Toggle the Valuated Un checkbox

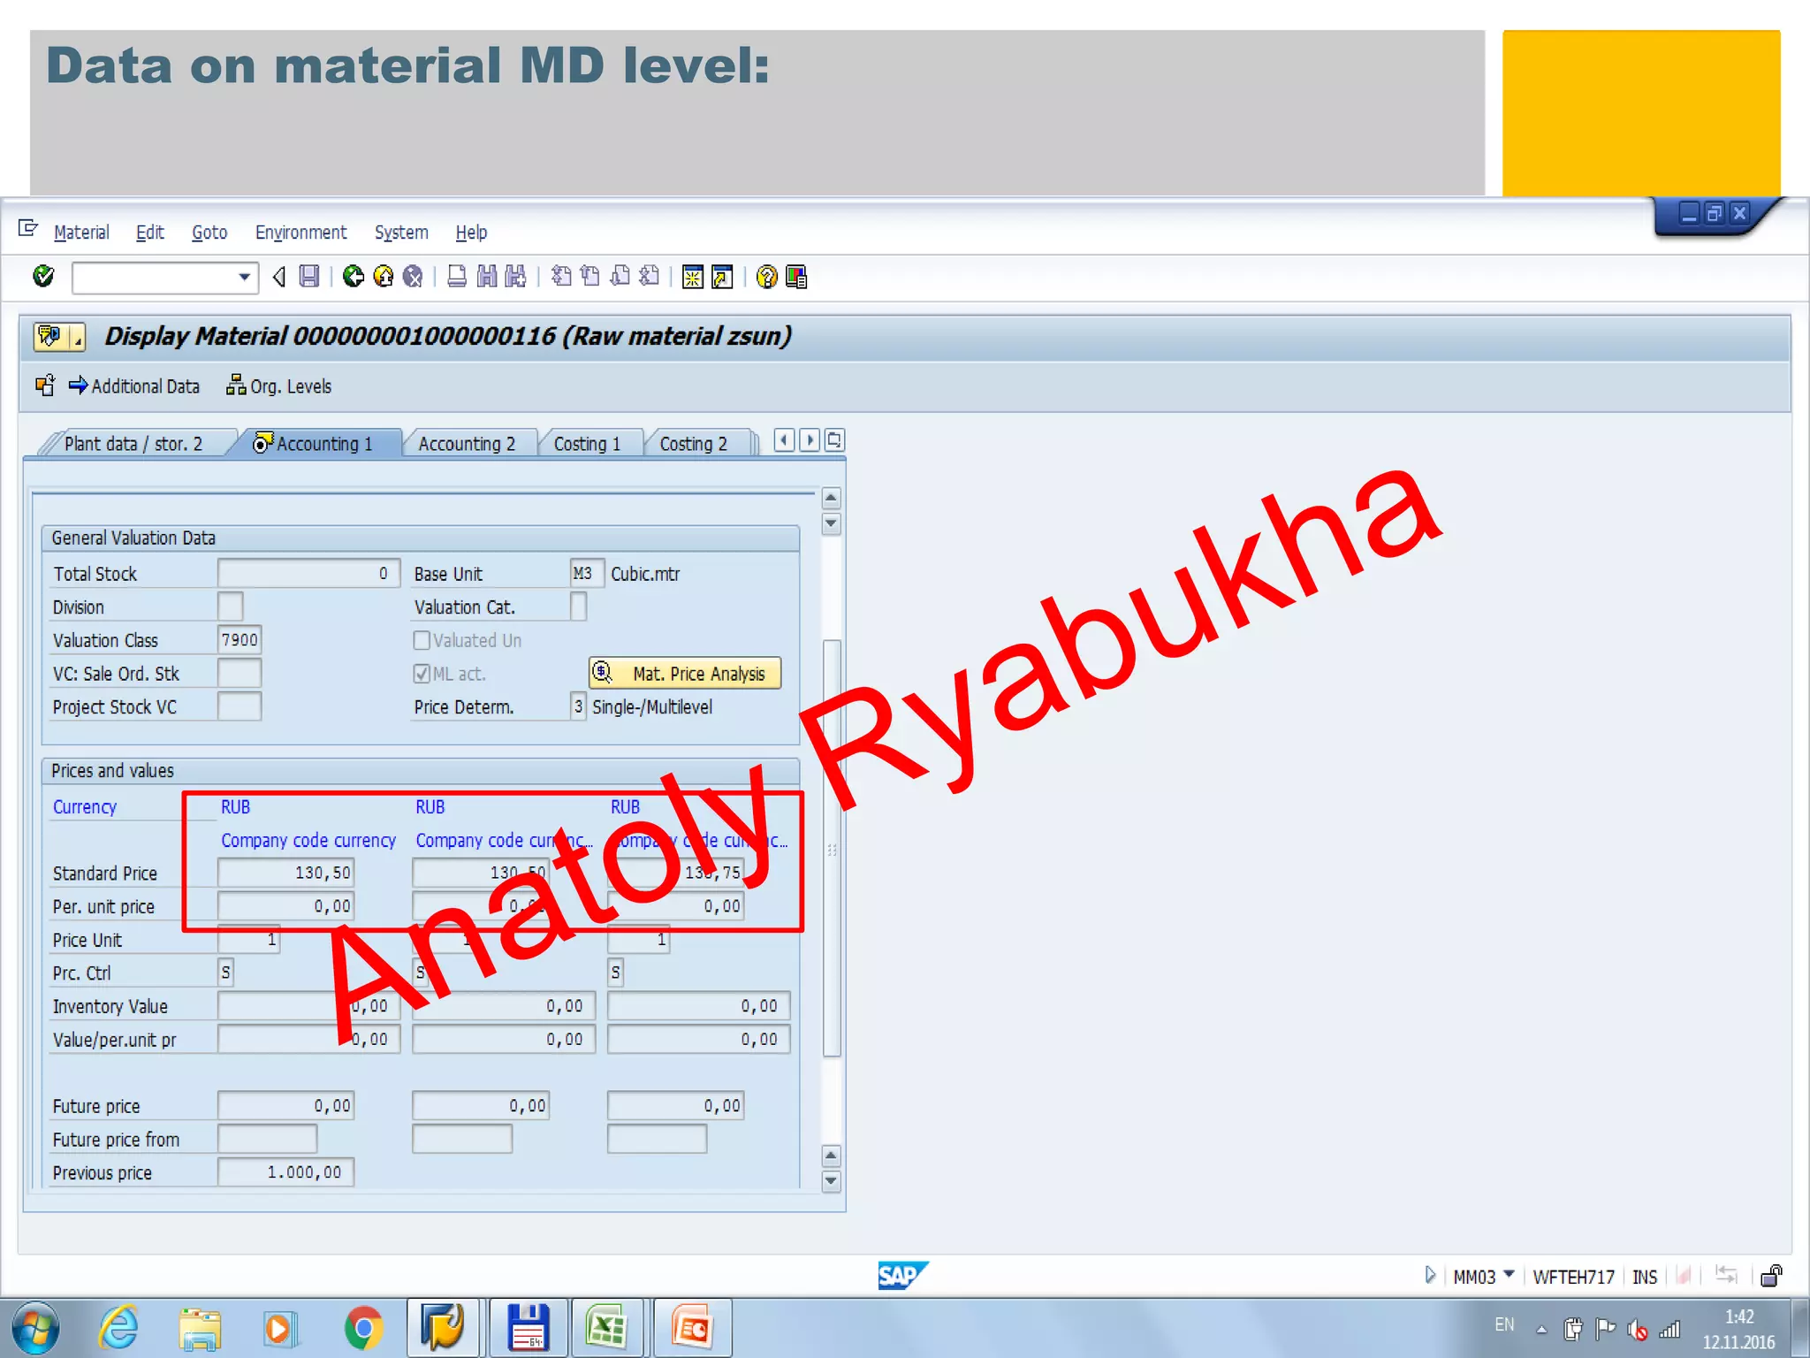[422, 640]
